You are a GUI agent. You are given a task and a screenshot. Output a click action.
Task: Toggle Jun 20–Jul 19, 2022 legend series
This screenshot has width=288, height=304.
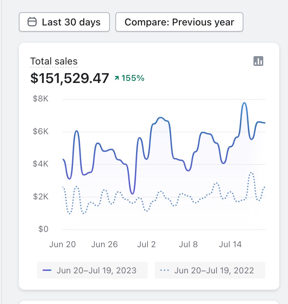pyautogui.click(x=210, y=270)
